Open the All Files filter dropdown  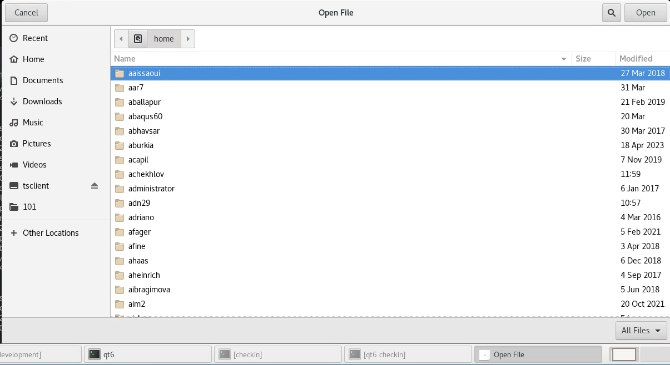[641, 331]
